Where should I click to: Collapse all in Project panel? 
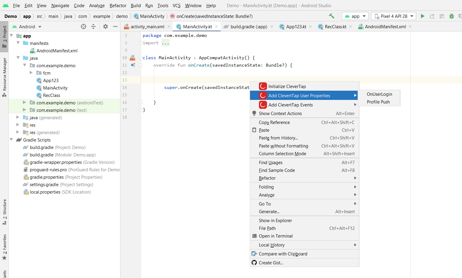click(x=93, y=26)
